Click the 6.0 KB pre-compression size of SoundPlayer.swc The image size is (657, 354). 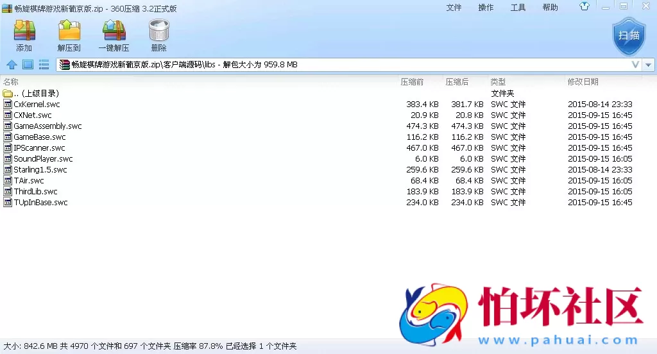427,158
